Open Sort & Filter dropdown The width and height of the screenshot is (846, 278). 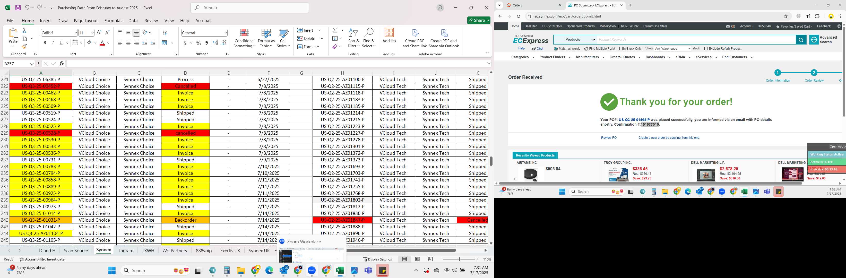point(354,38)
